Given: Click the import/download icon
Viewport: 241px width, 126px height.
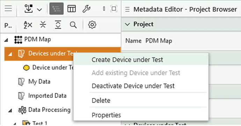Looking at the screenshot, I should (29, 9).
